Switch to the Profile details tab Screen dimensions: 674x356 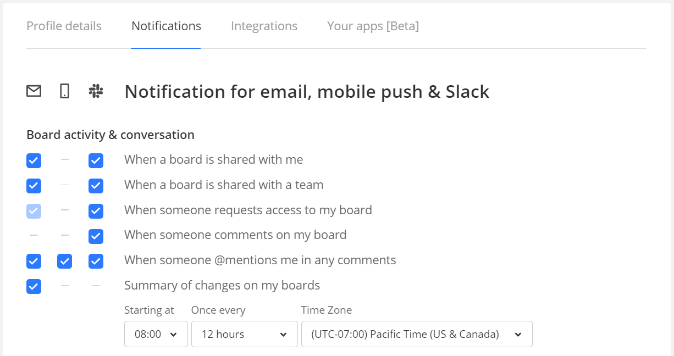[x=64, y=26]
